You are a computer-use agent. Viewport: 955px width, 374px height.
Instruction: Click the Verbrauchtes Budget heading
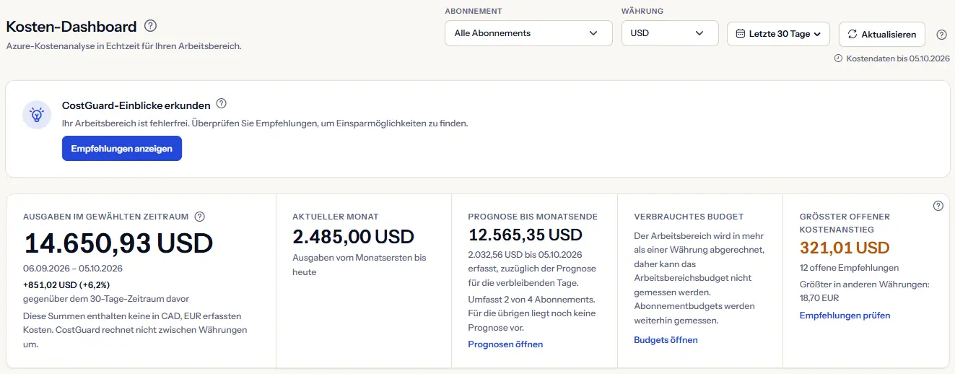[x=689, y=217]
